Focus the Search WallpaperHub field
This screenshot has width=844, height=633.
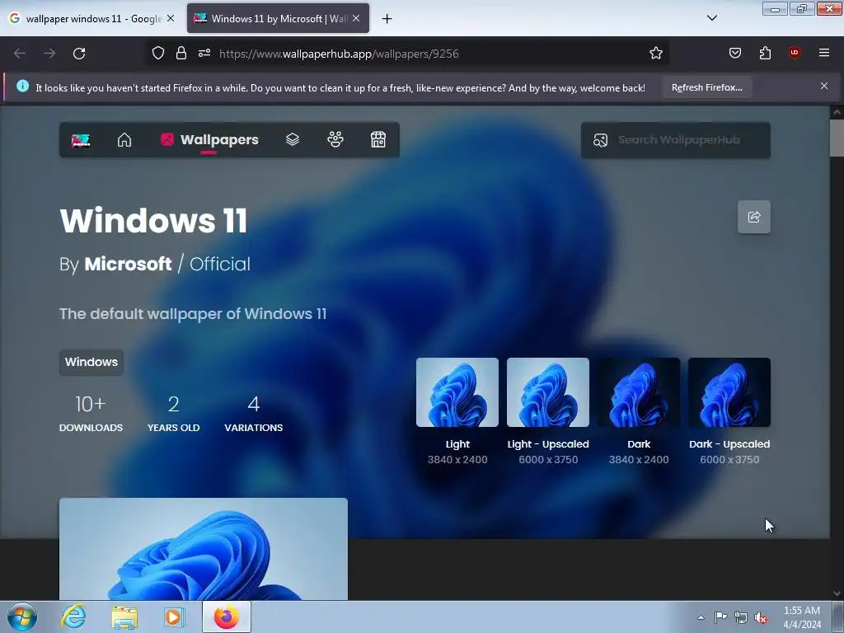(x=676, y=140)
